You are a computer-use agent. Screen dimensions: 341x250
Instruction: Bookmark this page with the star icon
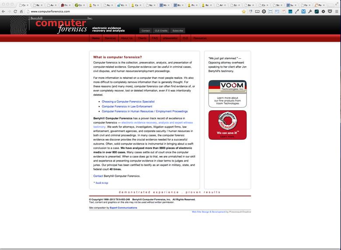(x=244, y=11)
